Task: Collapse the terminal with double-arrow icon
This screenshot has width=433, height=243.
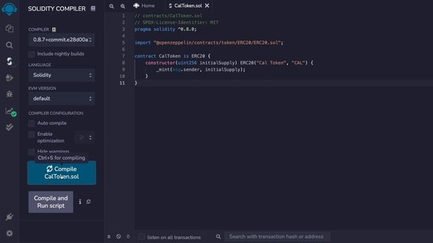Action: pyautogui.click(x=109, y=237)
